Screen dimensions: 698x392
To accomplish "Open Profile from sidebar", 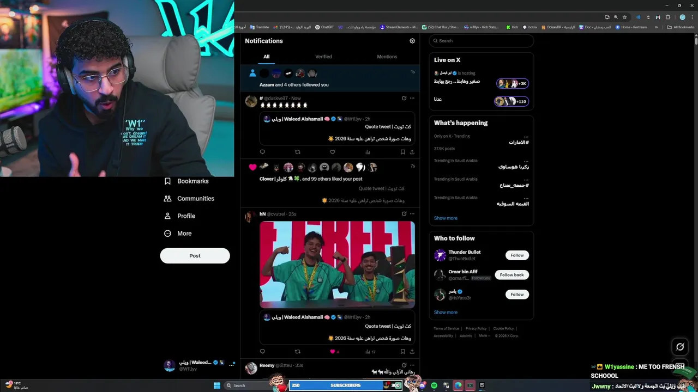I will tap(179, 216).
